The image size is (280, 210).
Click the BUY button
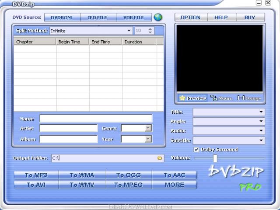tap(250, 17)
